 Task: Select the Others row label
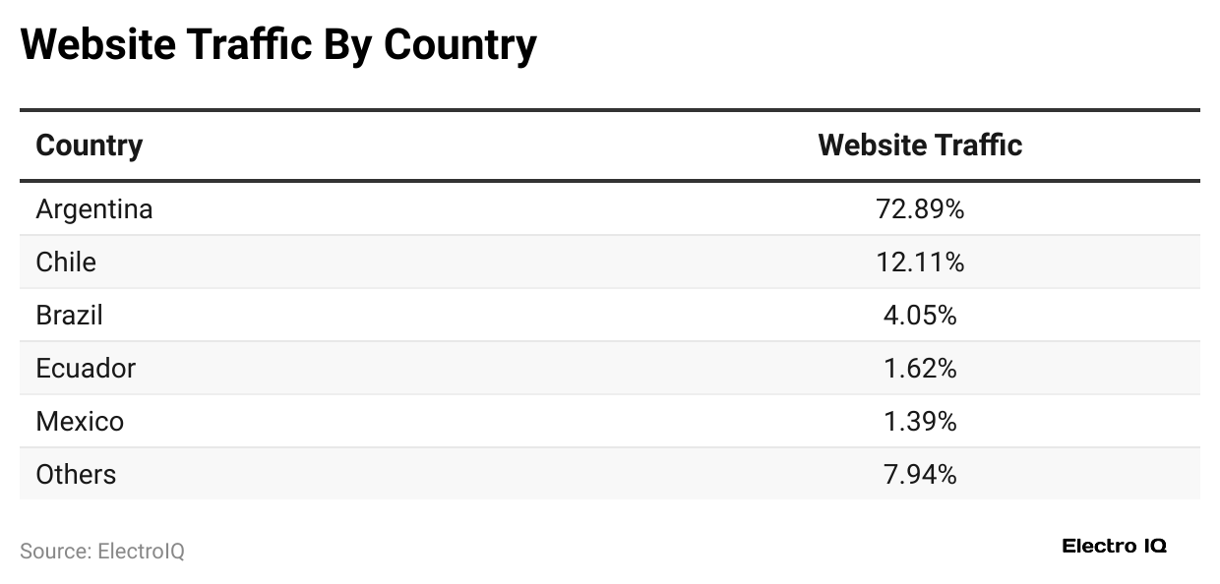pyautogui.click(x=76, y=475)
